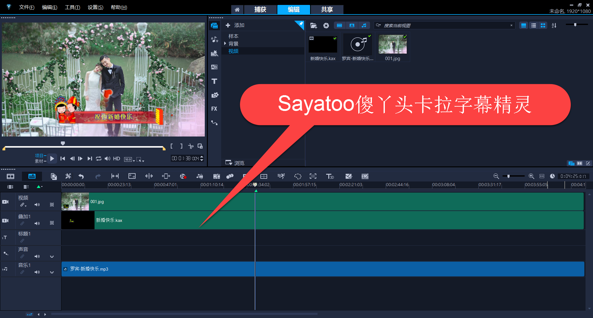Image resolution: width=593 pixels, height=318 pixels.
Task: Switch to the 共享 share tab
Action: [327, 10]
